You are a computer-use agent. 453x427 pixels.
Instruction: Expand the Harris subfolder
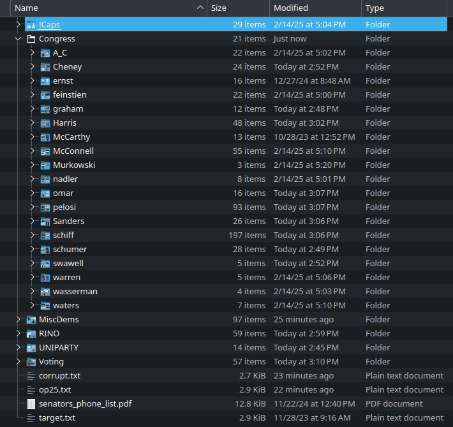coord(33,123)
